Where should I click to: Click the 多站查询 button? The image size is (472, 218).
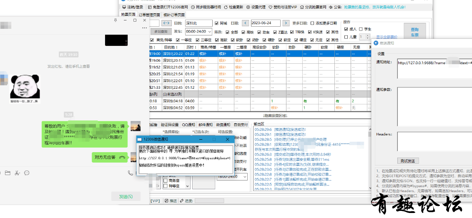(161, 31)
